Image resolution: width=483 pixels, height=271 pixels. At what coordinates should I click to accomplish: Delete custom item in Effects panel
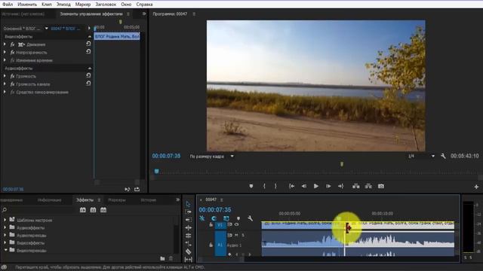coord(171,259)
